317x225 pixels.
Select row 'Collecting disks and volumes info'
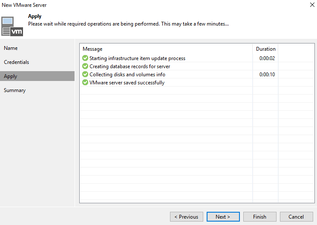coord(197,75)
